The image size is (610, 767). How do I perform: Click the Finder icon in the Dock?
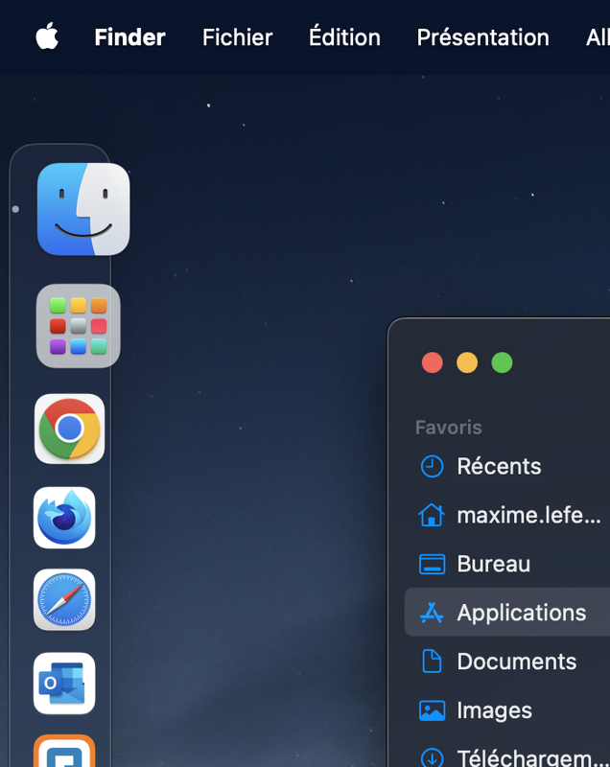(x=83, y=209)
